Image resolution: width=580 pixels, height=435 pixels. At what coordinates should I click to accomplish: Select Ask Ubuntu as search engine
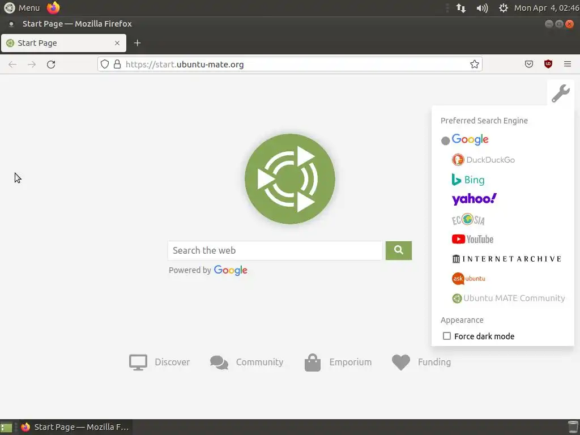point(468,279)
